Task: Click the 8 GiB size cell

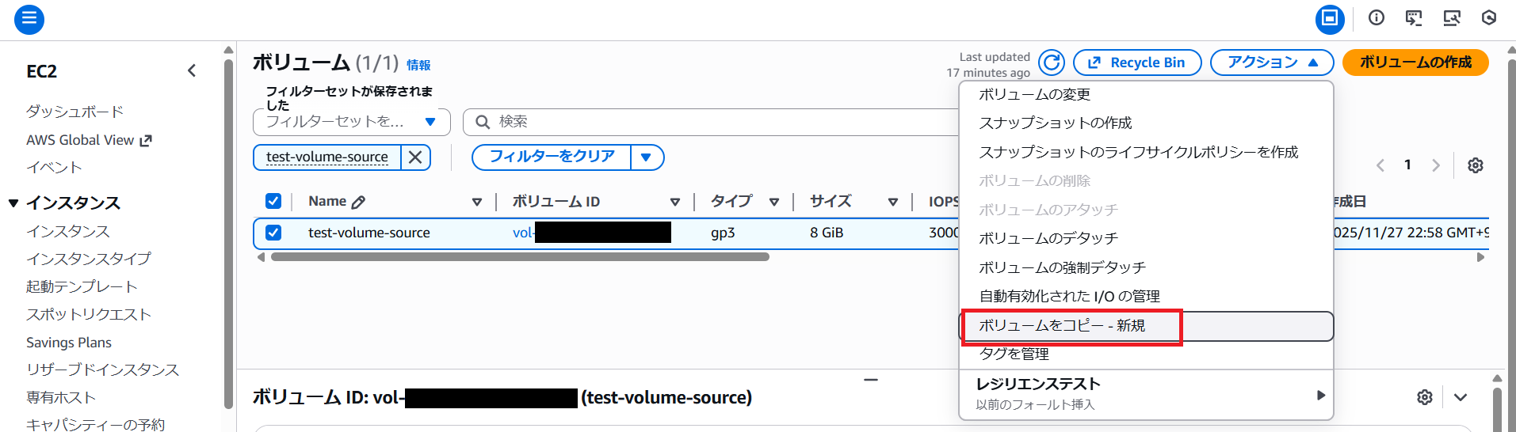Action: (827, 233)
